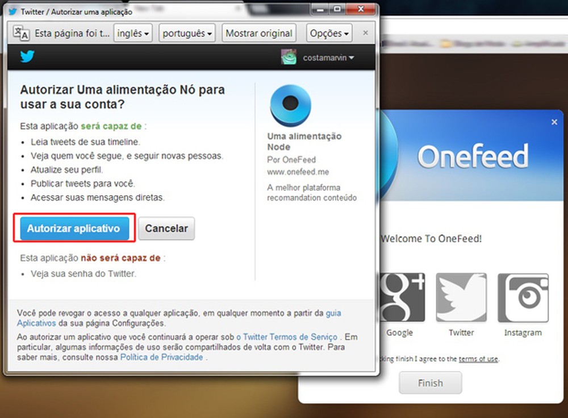
Task: Open the português language dropdown
Action: coord(186,33)
